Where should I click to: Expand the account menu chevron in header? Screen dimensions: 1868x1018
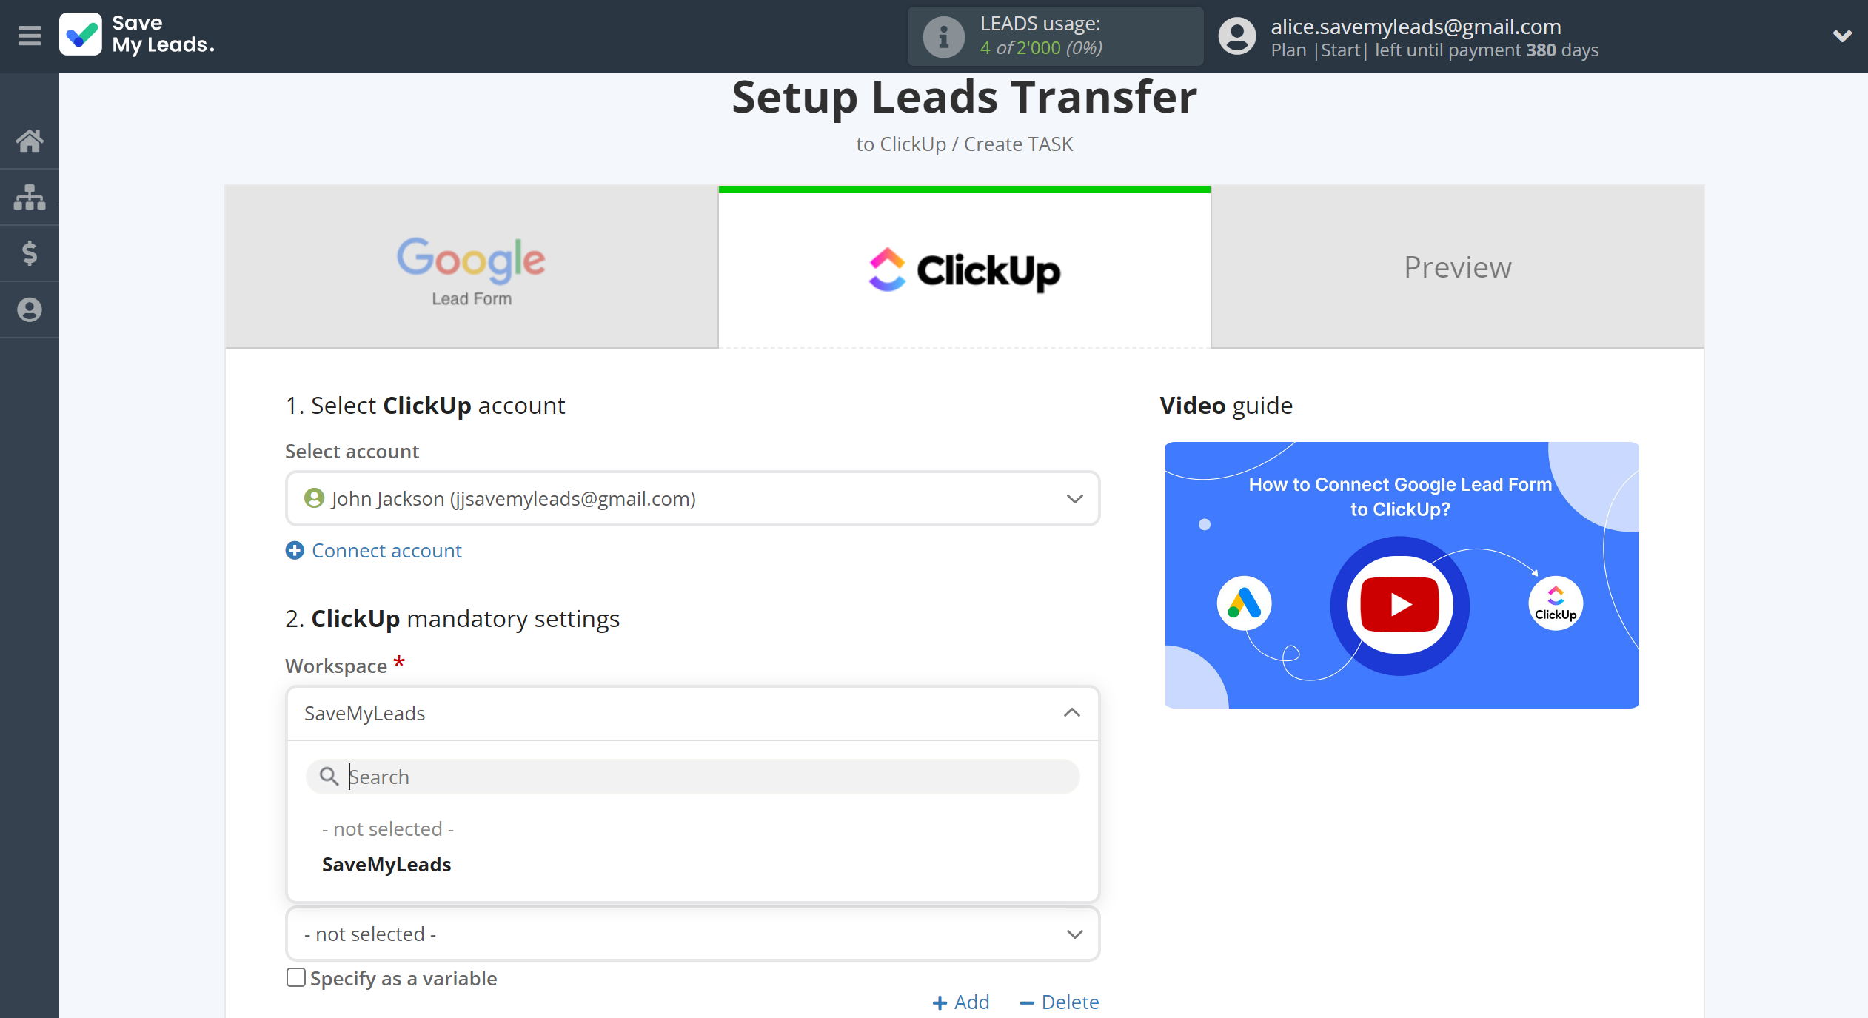pos(1842,36)
